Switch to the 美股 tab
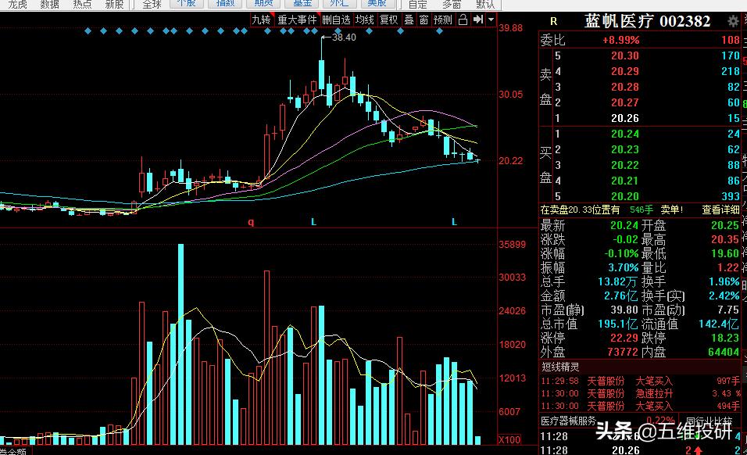747x455 pixels. click(377, 4)
